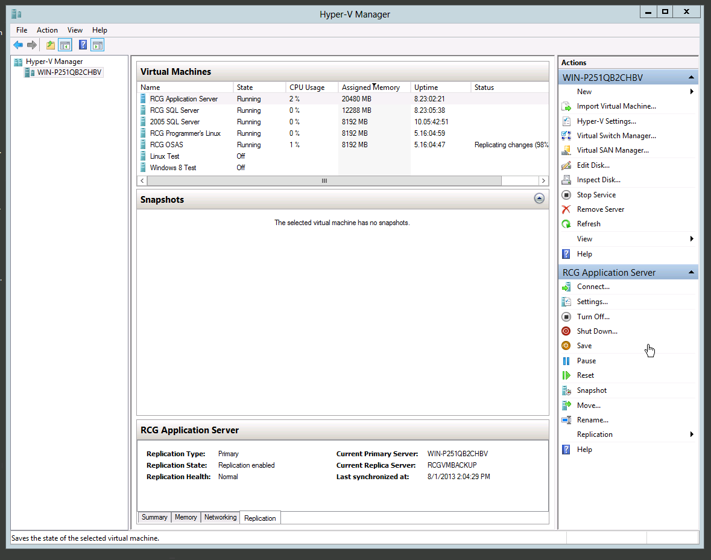
Task: Click the Snapshot icon
Action: 566,390
